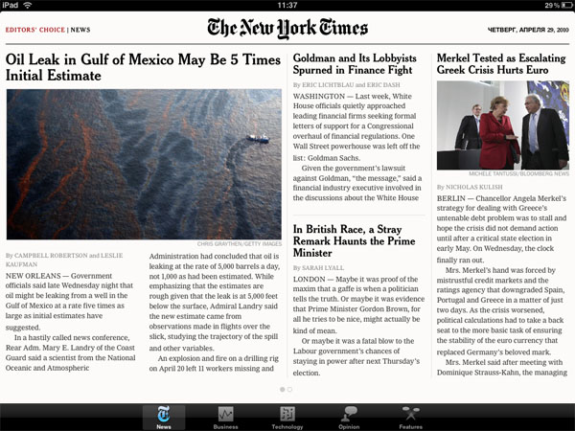Open In British Race article headline

(x=354, y=240)
